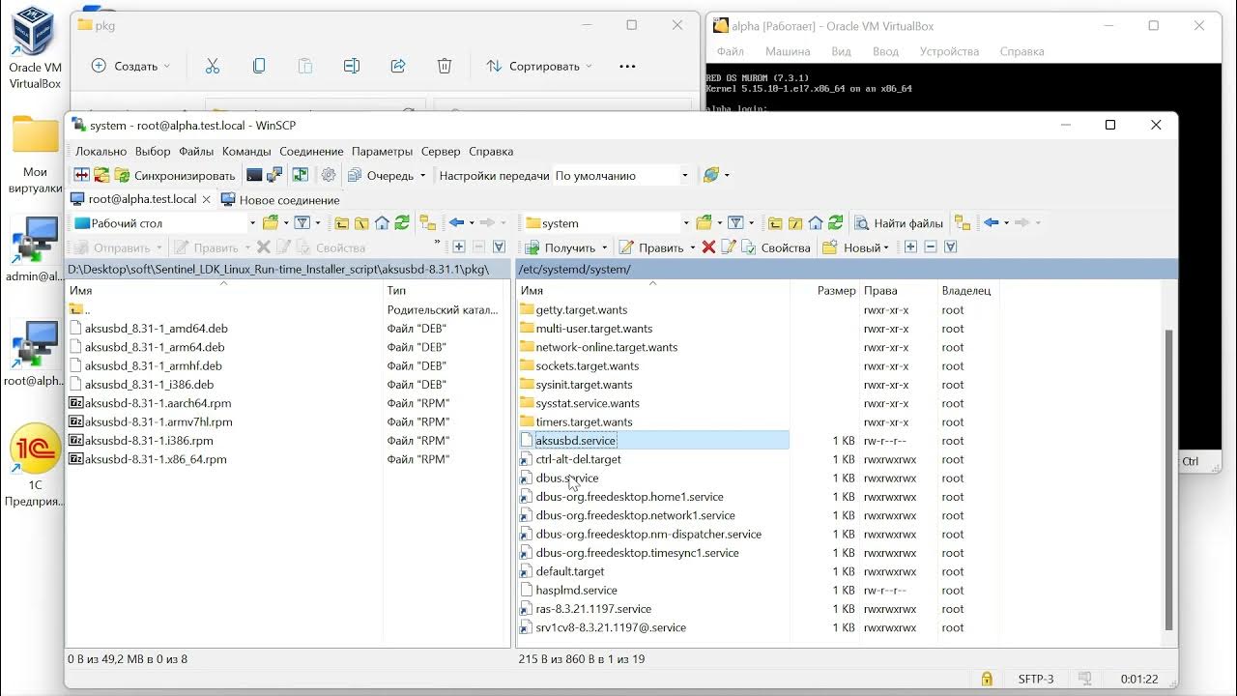
Task: Sort remote list by Права column
Action: 880,290
